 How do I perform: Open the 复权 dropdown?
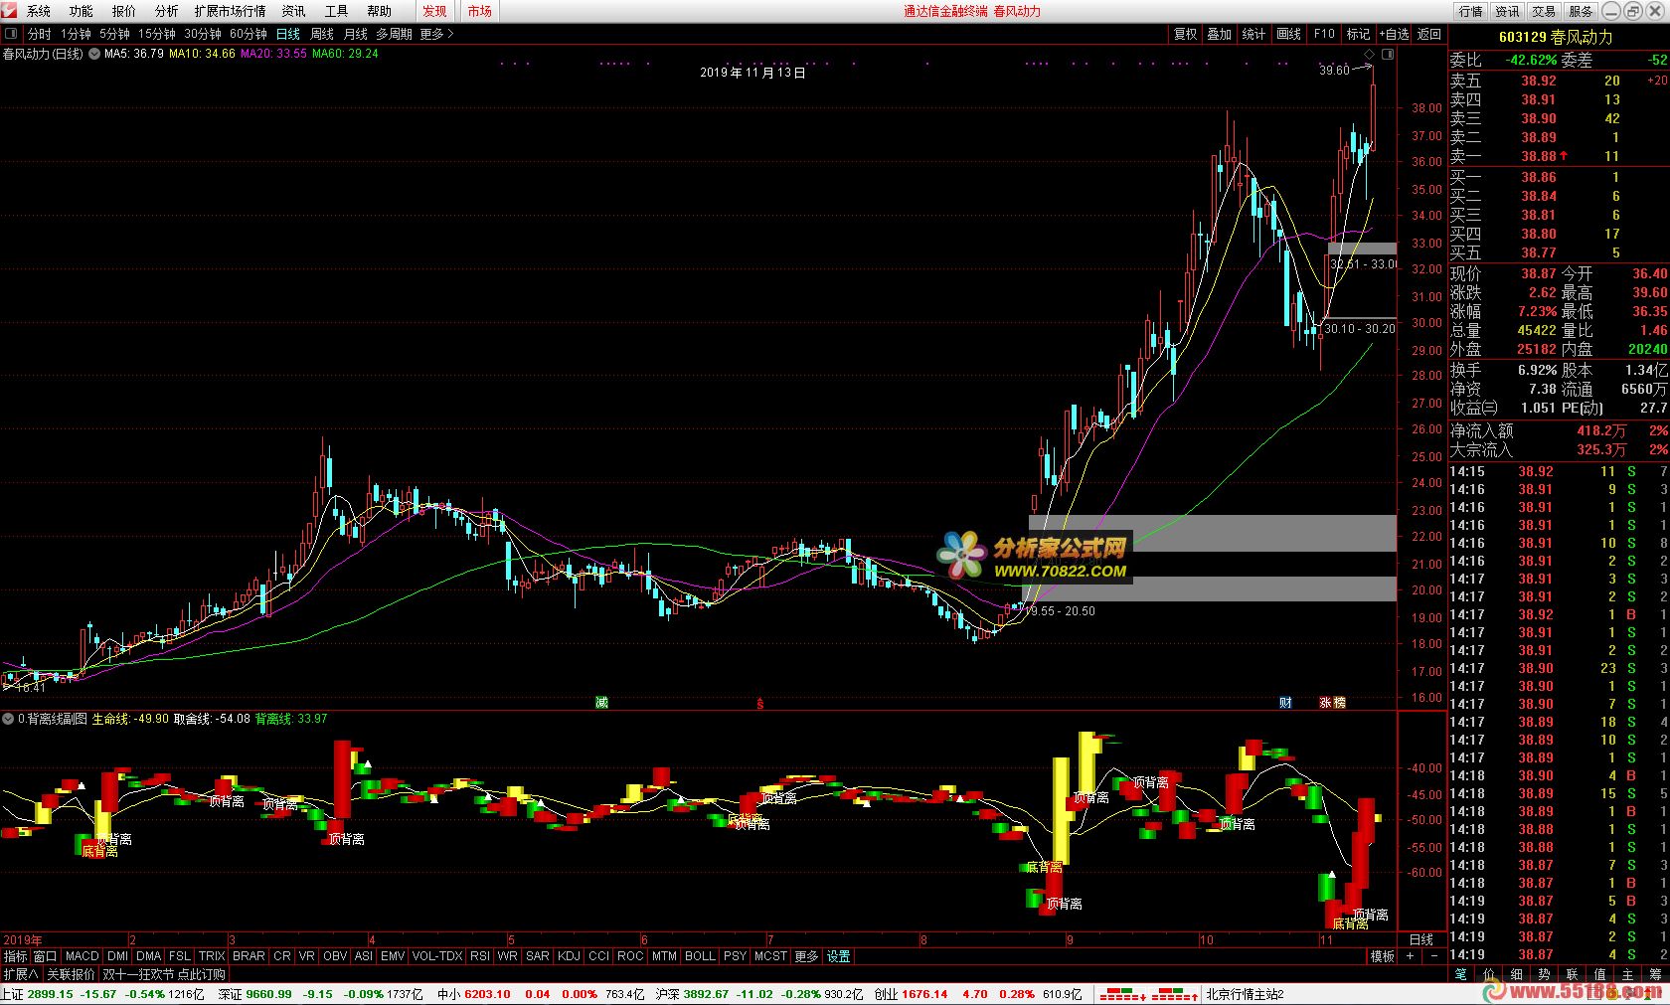coord(1186,34)
